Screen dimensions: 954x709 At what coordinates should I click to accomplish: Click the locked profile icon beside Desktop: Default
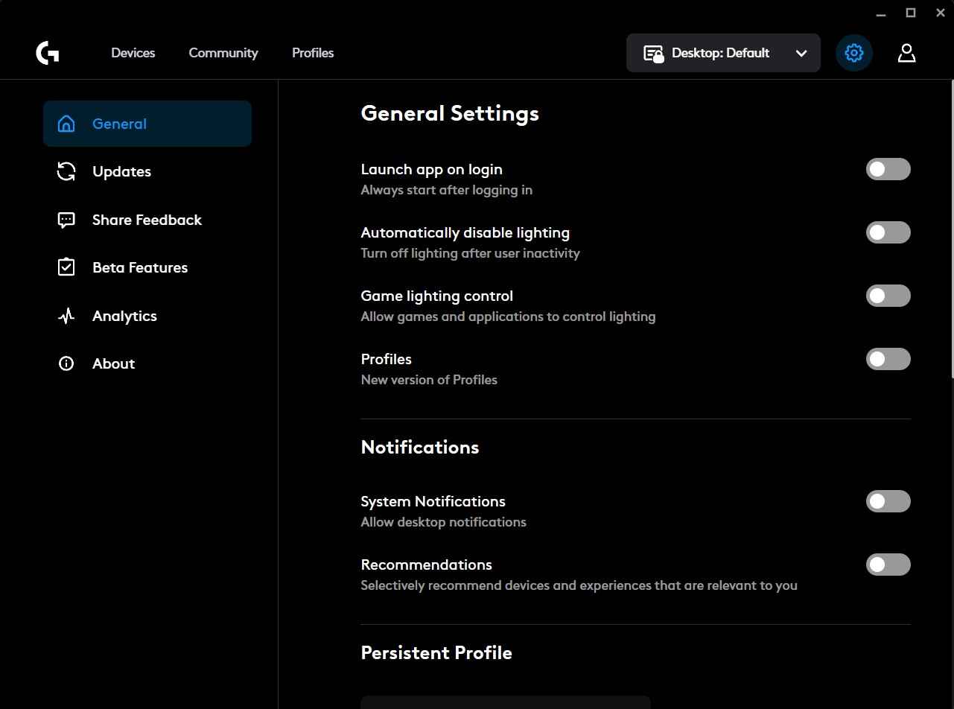[653, 54]
